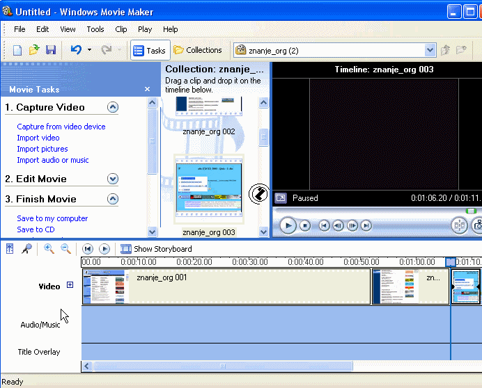Click the Play Timeline button
The image size is (482, 388).
[104, 249]
